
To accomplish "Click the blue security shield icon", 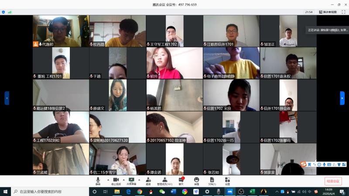I will [x=3, y=12].
